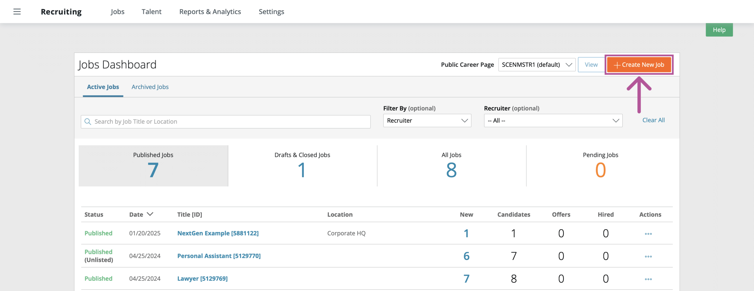
Task: Click the Recruiting app title
Action: 61,12
